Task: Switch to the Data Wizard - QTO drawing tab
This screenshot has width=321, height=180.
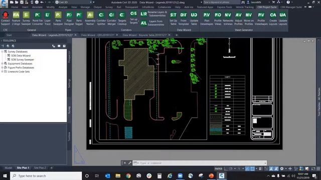Action: click(98, 35)
